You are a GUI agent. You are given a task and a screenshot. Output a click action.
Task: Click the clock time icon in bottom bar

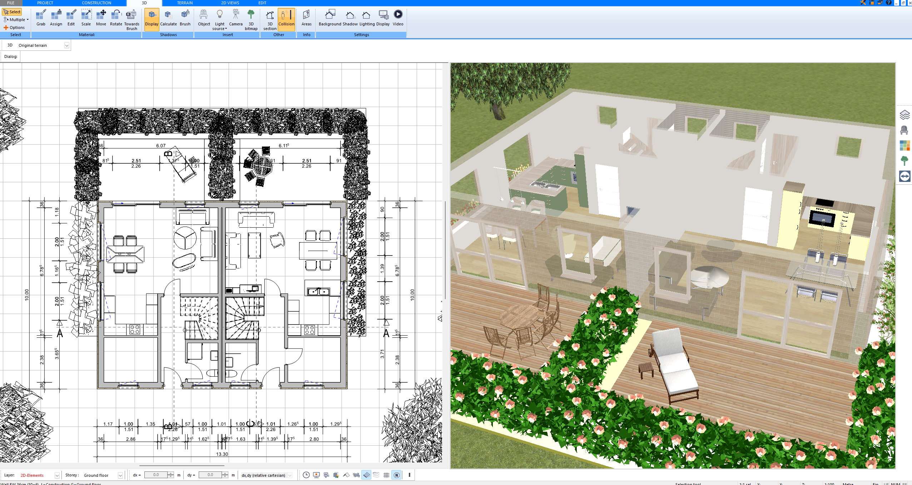pos(306,475)
